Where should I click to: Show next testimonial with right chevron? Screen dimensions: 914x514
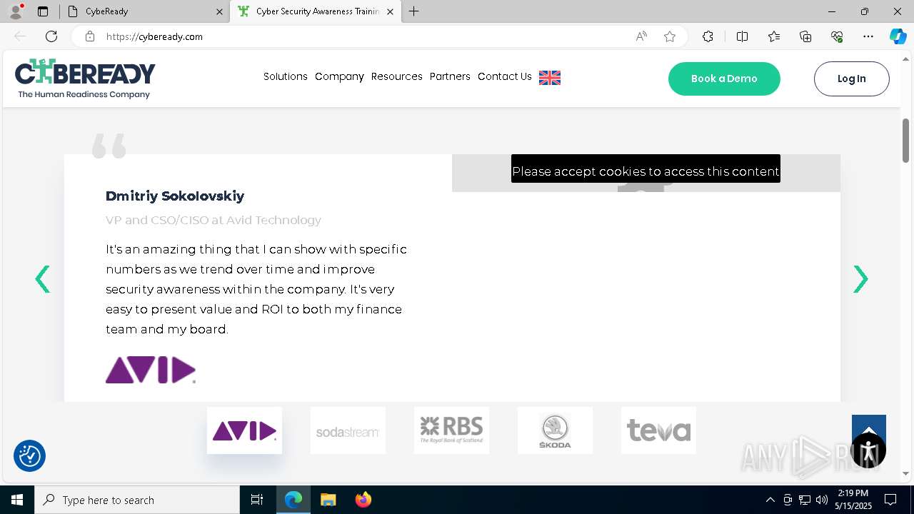click(860, 279)
